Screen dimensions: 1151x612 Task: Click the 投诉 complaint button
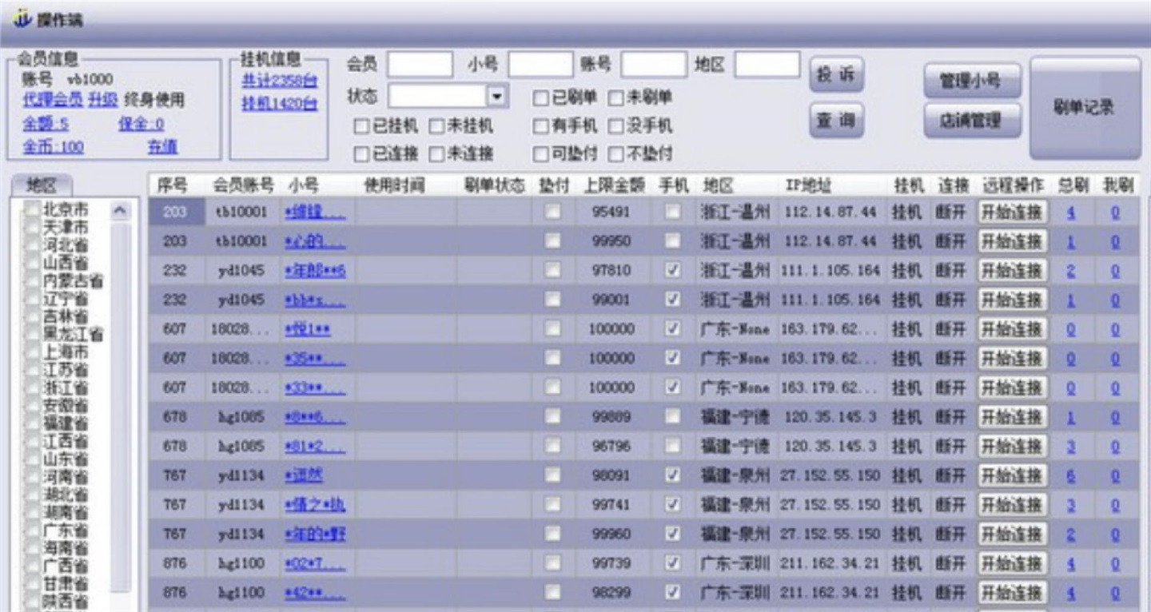pos(836,75)
